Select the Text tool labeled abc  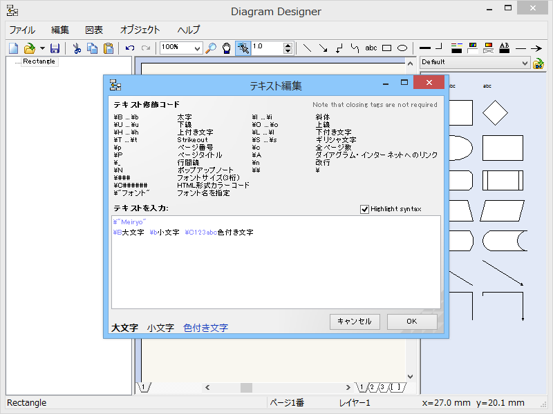coord(371,48)
